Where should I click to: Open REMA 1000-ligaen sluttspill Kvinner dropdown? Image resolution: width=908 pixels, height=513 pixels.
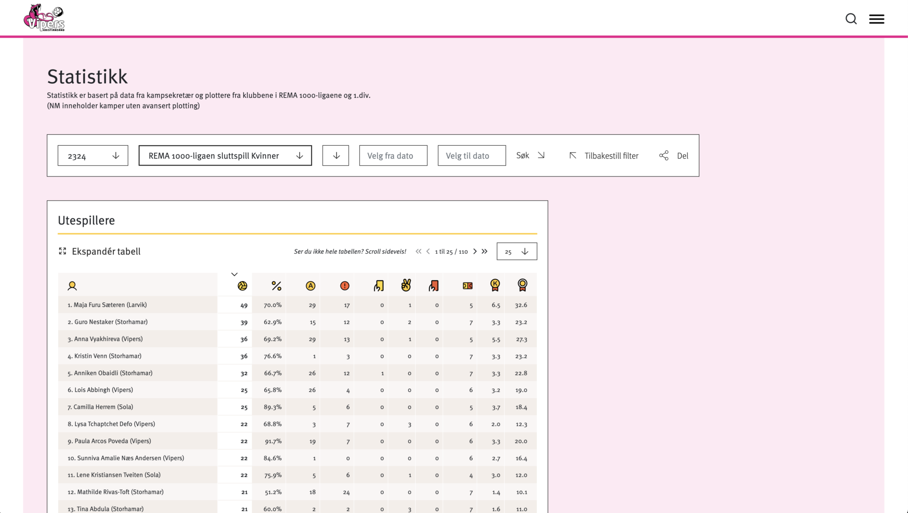coord(225,156)
